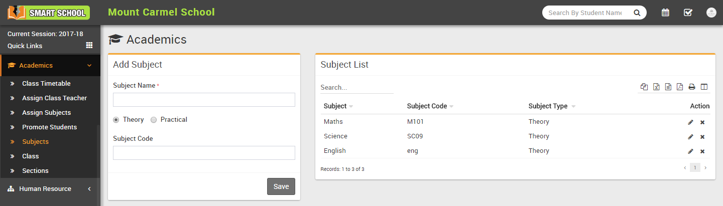Screen dimensions: 723x206
Task: Export subject list as PDF
Action: (x=680, y=87)
